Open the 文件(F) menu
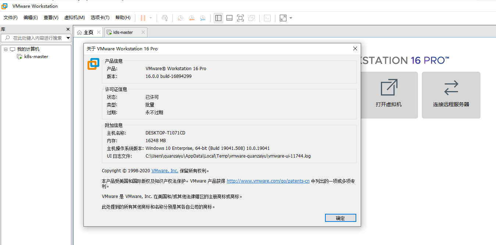Screen dimensions: 496x245 coord(11,18)
